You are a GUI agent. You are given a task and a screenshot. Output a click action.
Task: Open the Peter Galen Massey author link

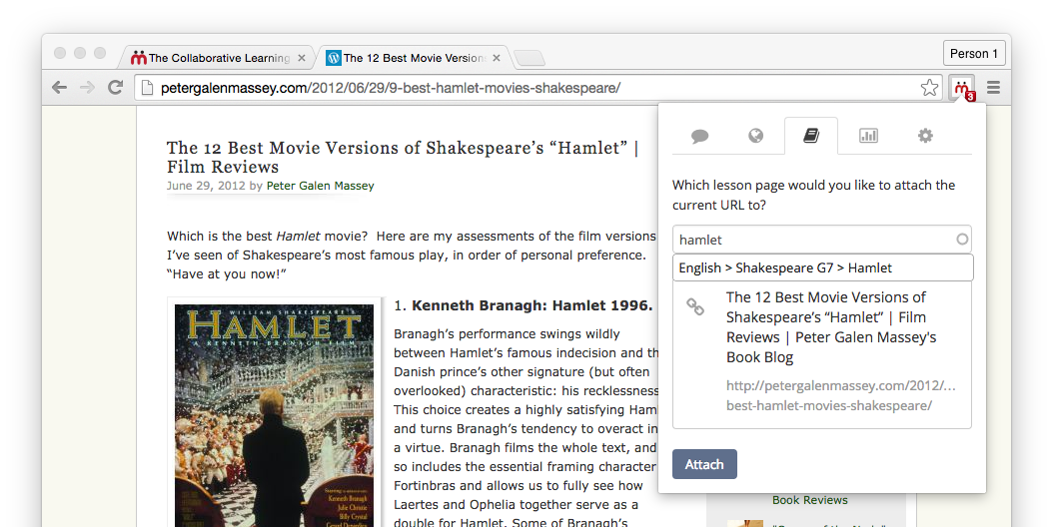pyautogui.click(x=321, y=186)
